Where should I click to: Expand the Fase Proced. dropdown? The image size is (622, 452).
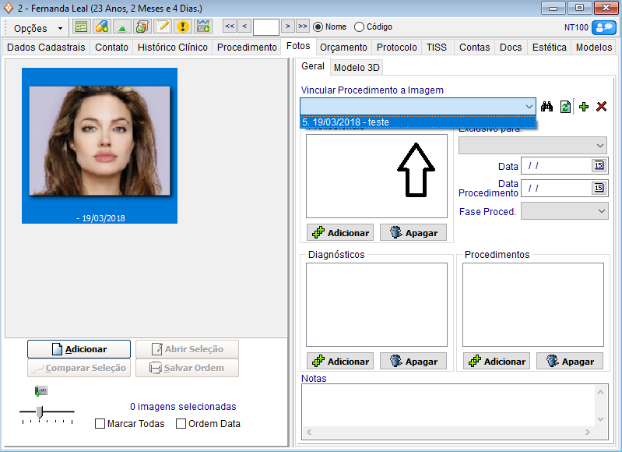pyautogui.click(x=602, y=211)
